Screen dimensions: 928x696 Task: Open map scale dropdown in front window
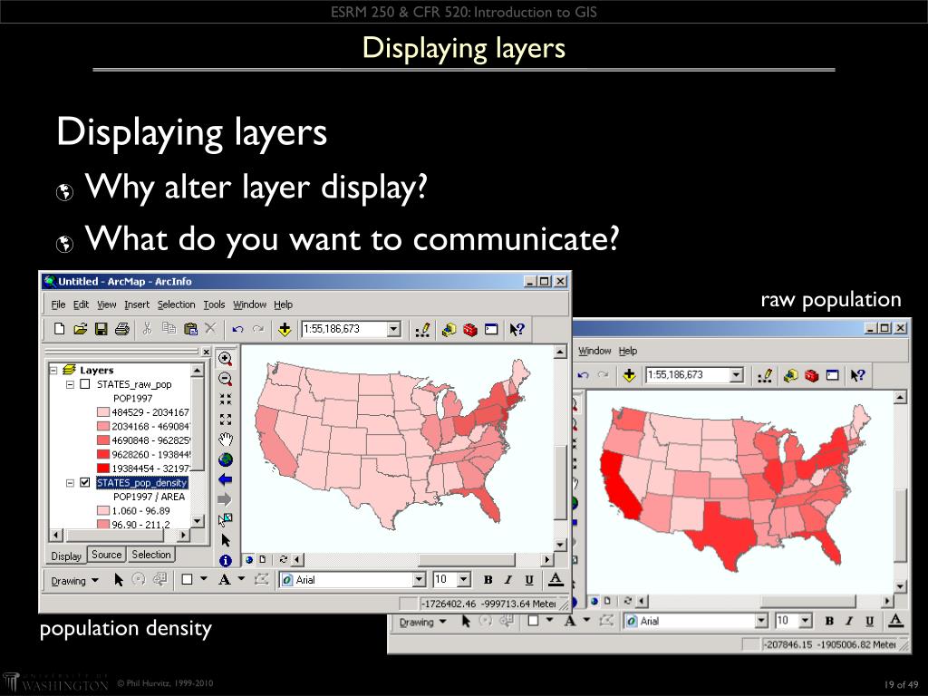(x=393, y=329)
